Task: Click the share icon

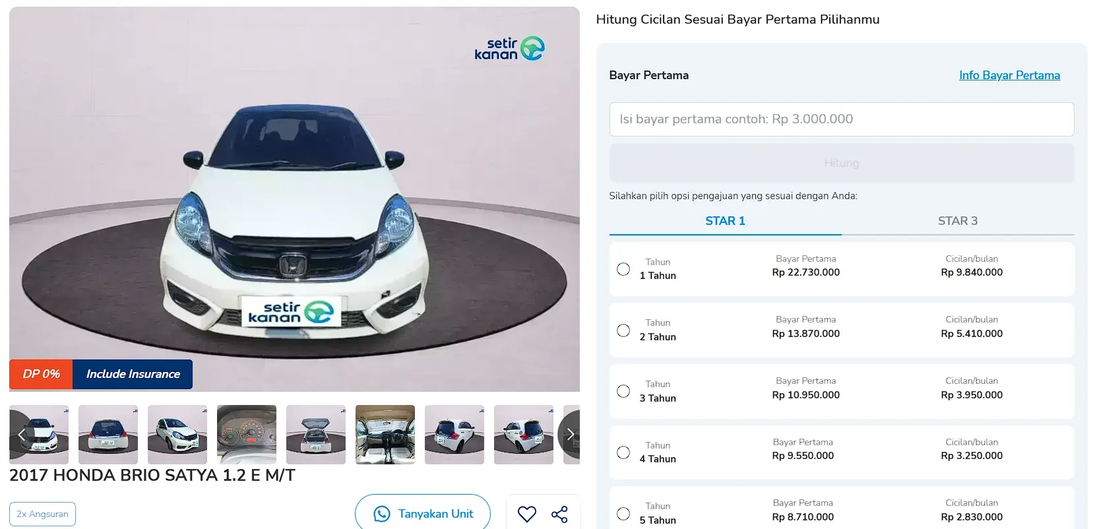Action: point(559,514)
